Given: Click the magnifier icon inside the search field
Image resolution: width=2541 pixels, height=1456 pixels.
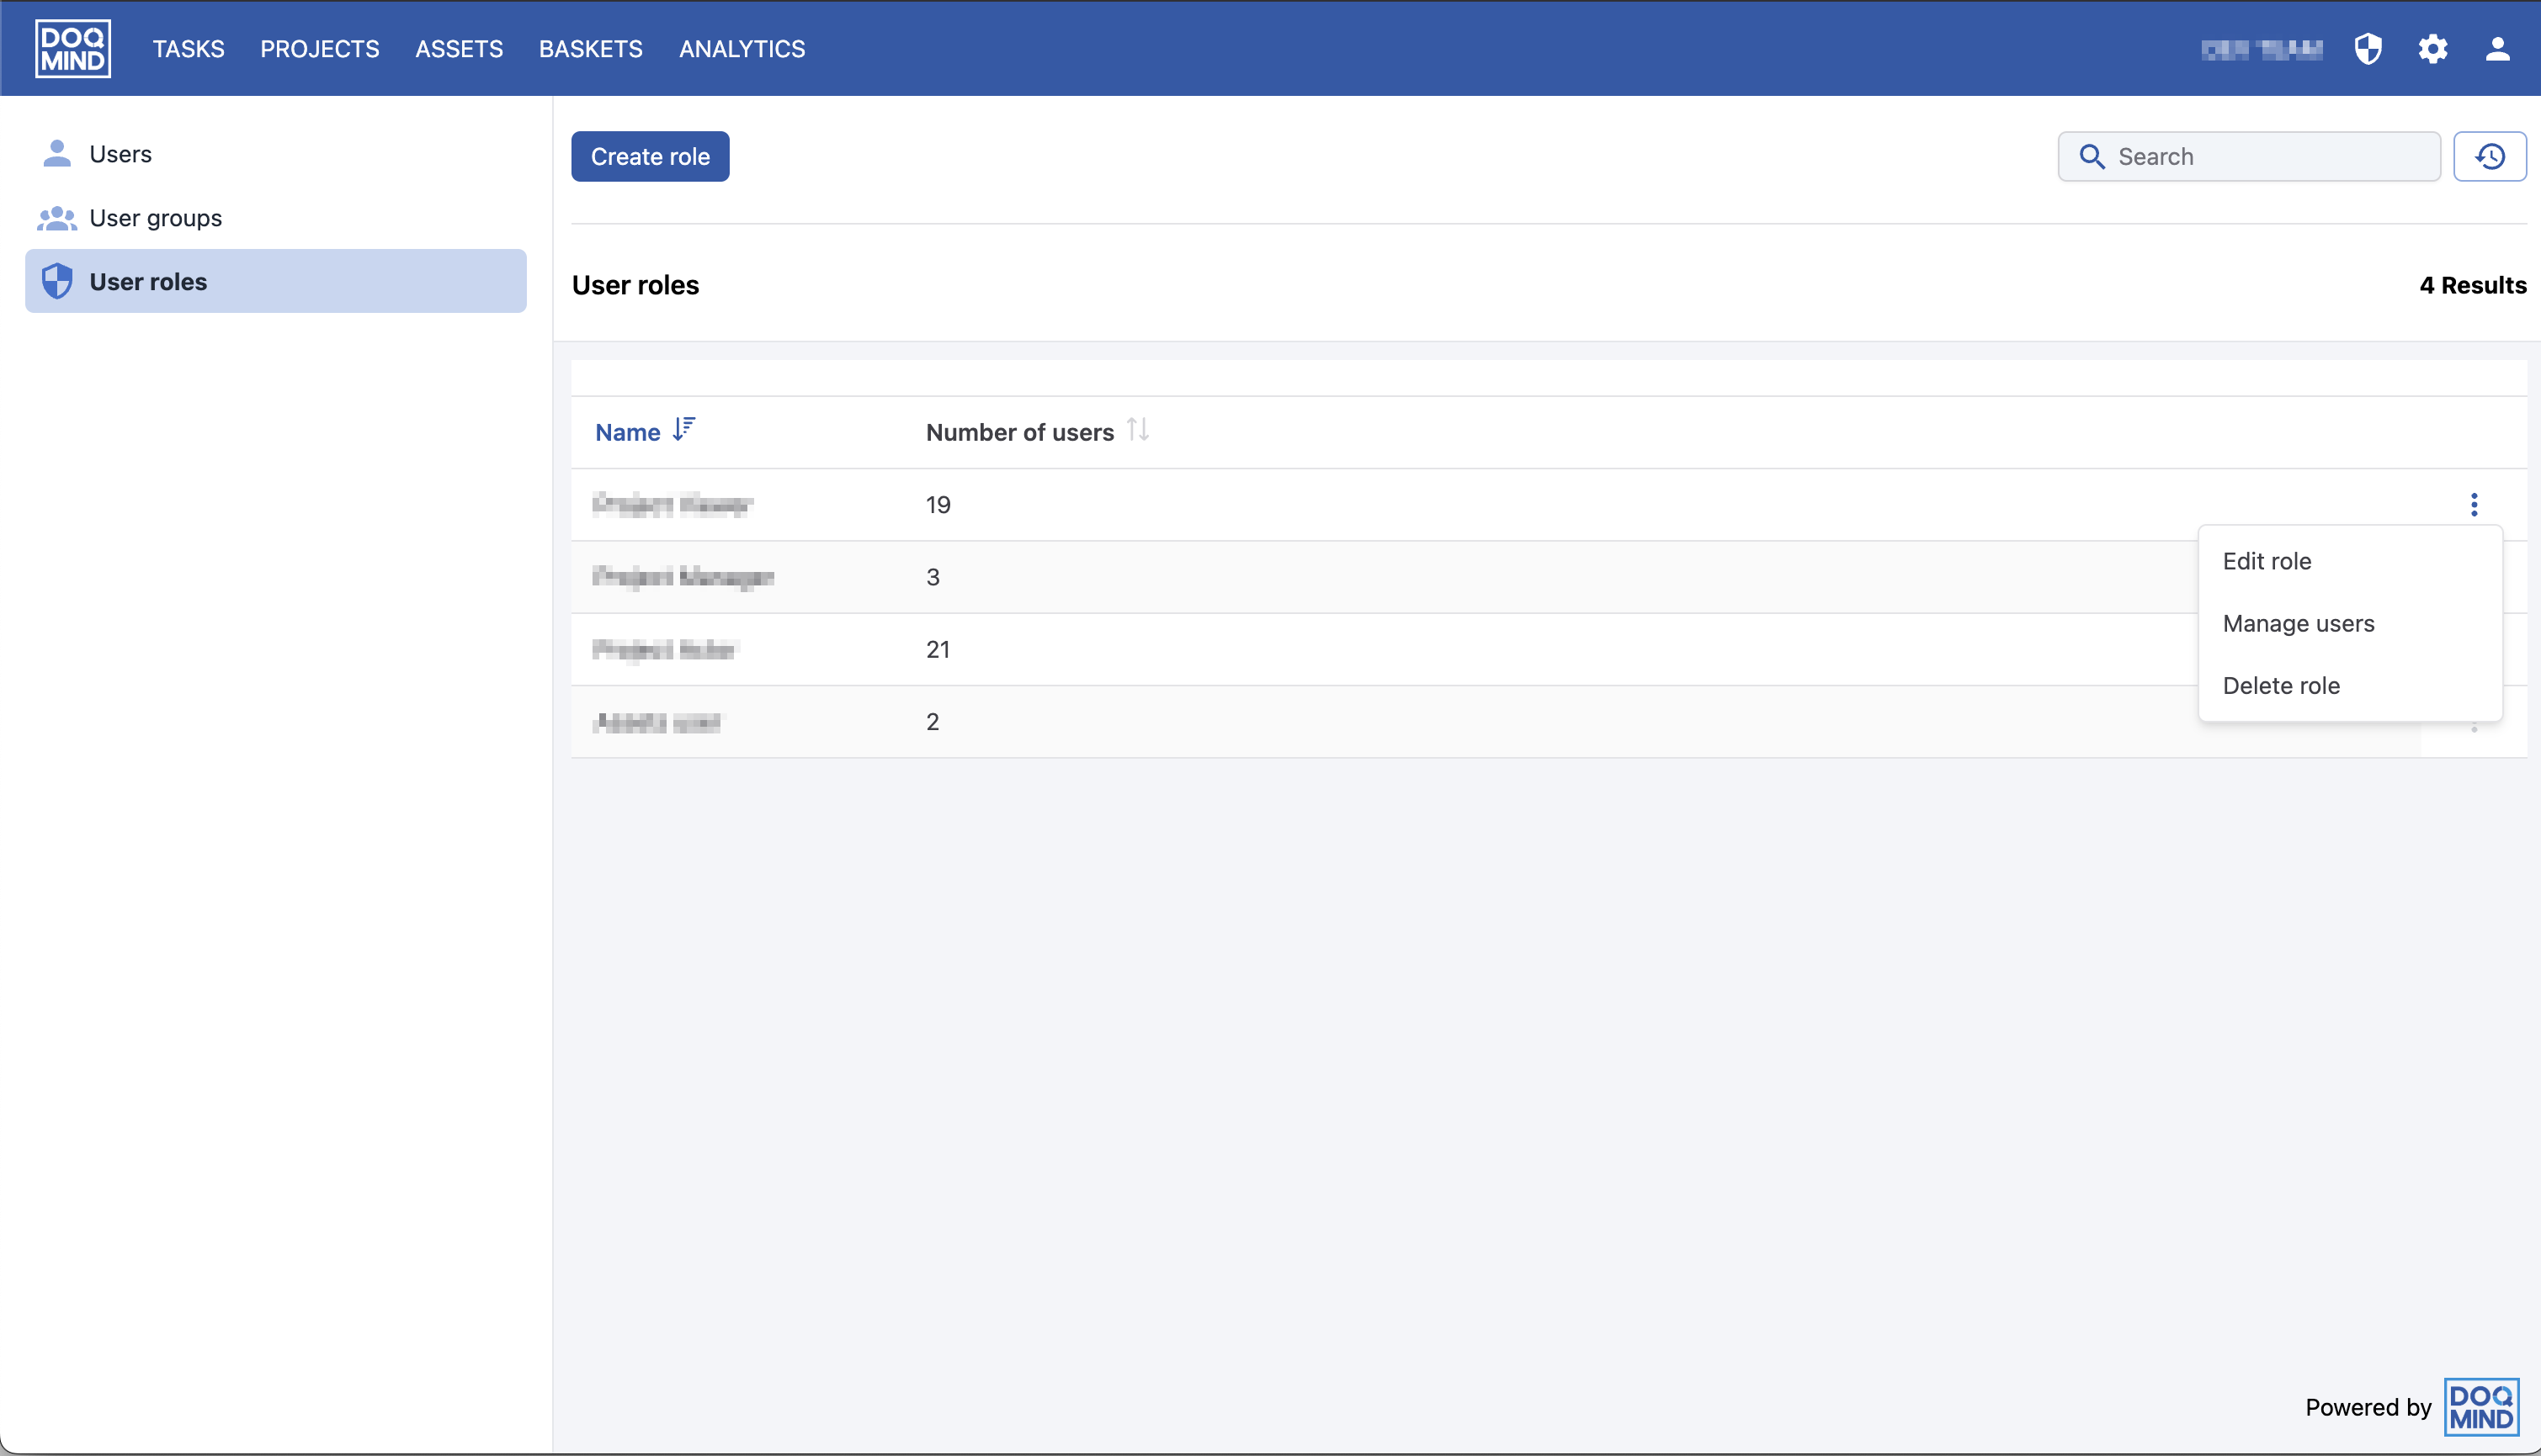Looking at the screenshot, I should click(x=2092, y=156).
